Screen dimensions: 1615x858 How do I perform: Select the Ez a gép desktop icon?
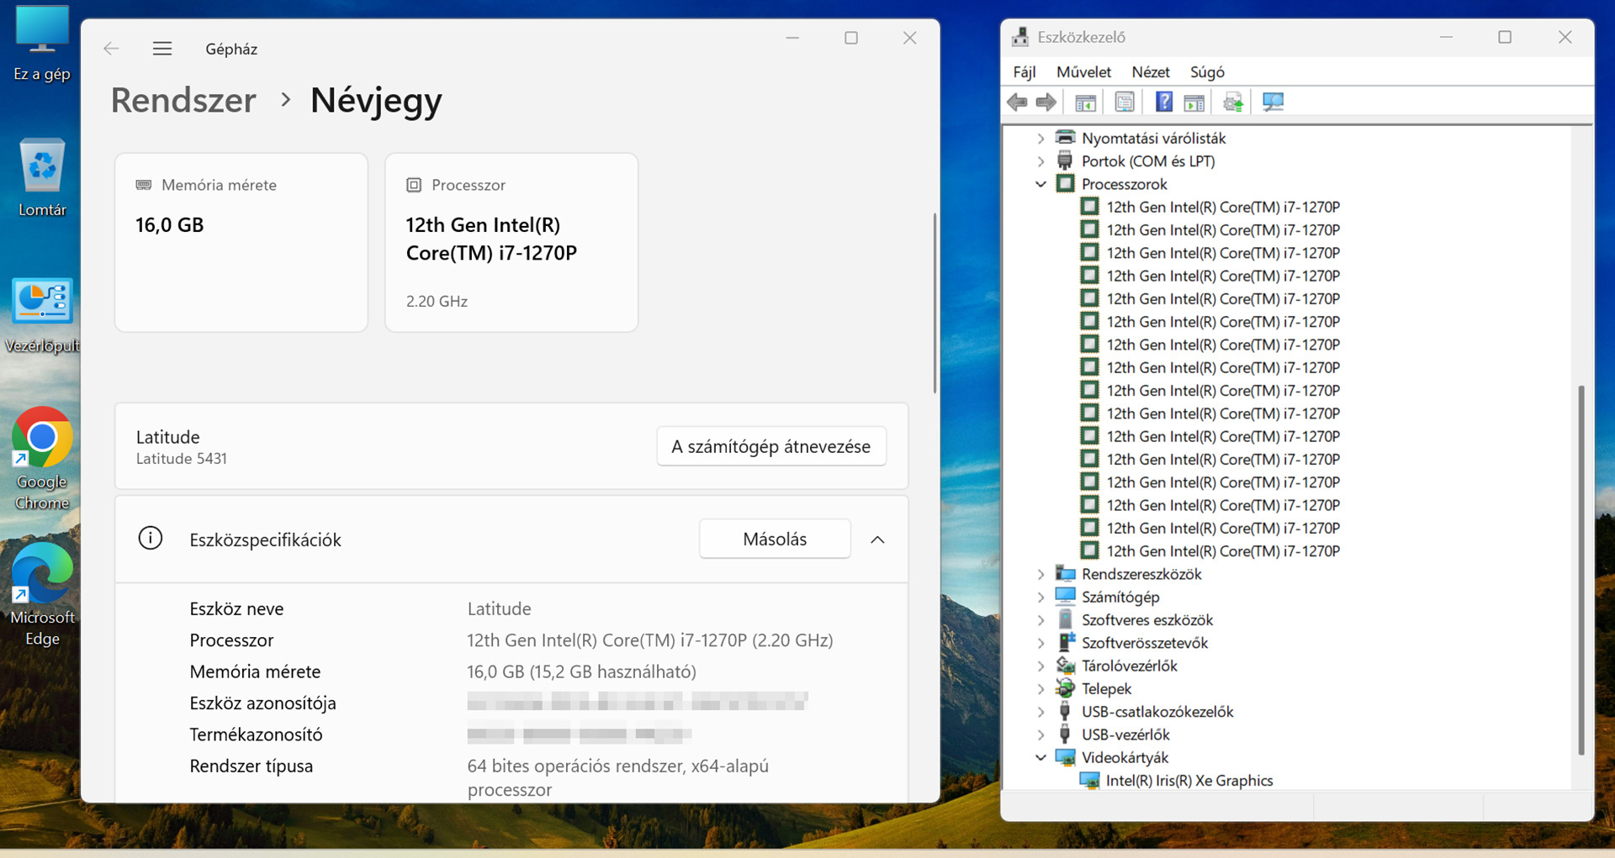tap(42, 44)
